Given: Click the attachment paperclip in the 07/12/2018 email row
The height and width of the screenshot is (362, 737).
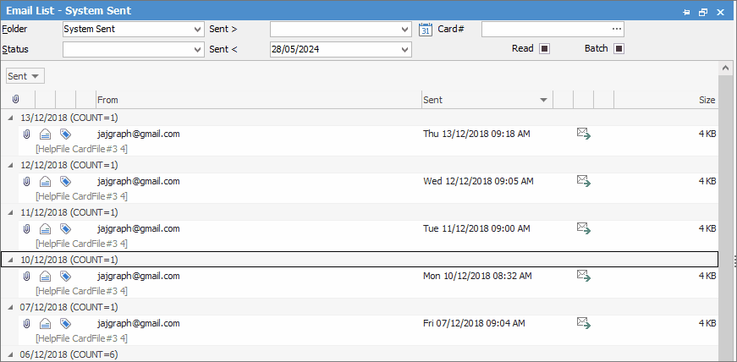Looking at the screenshot, I should (x=27, y=323).
